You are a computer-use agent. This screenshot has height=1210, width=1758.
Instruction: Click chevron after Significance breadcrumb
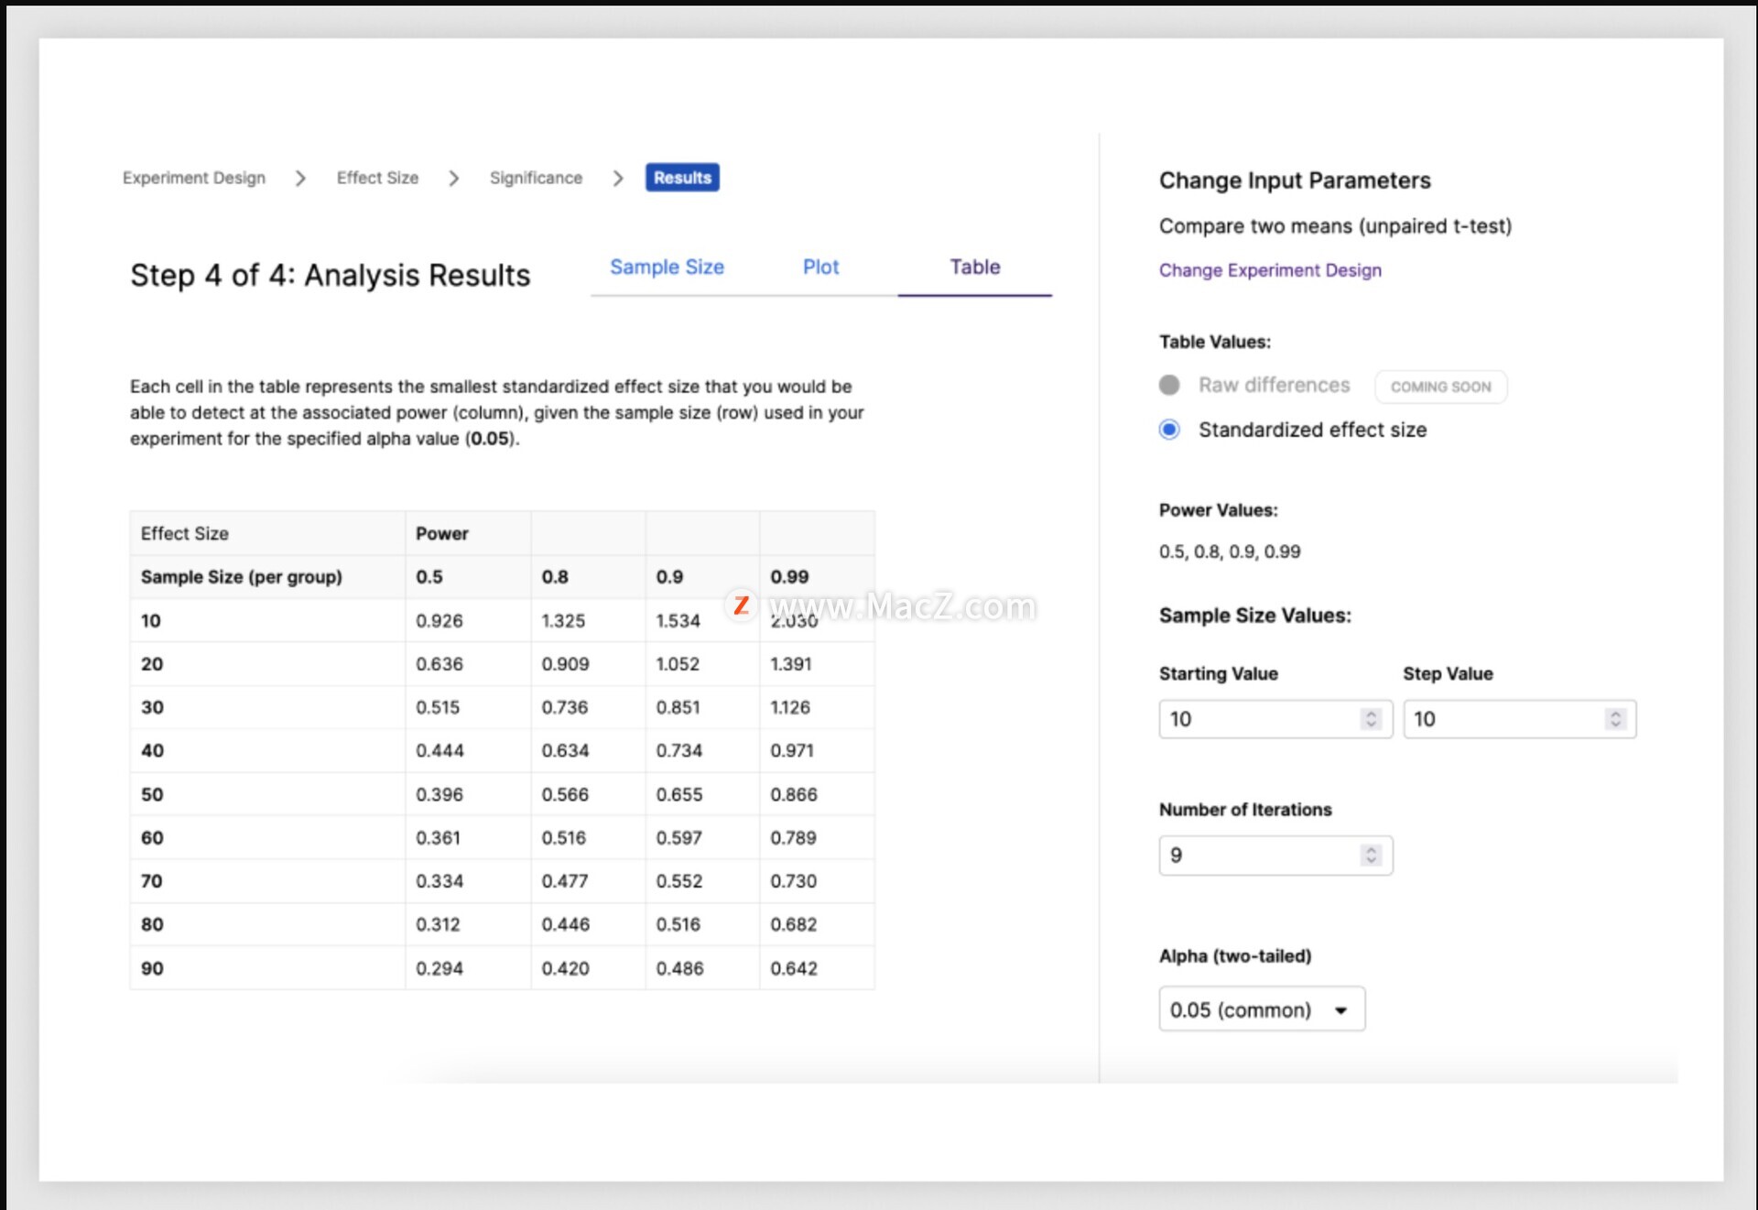click(x=617, y=178)
